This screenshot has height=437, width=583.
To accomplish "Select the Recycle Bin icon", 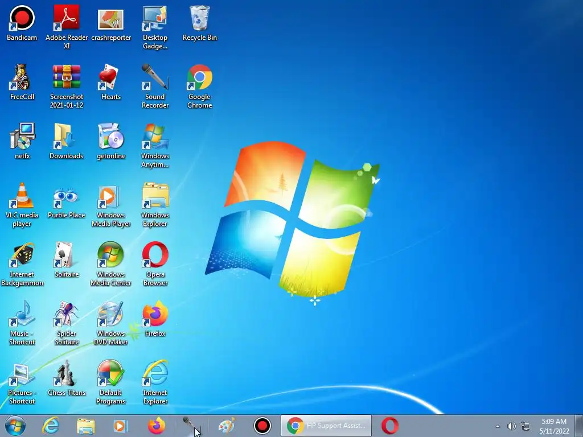I will pyautogui.click(x=200, y=23).
